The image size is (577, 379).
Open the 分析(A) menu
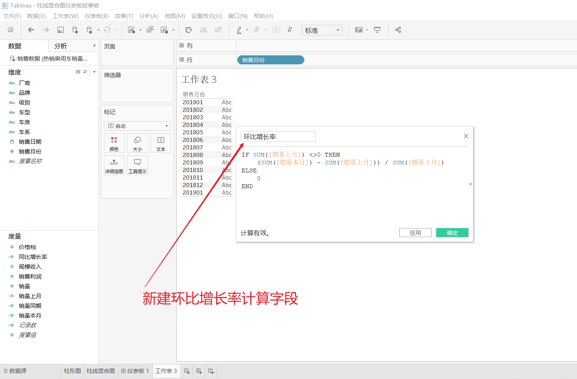point(149,16)
